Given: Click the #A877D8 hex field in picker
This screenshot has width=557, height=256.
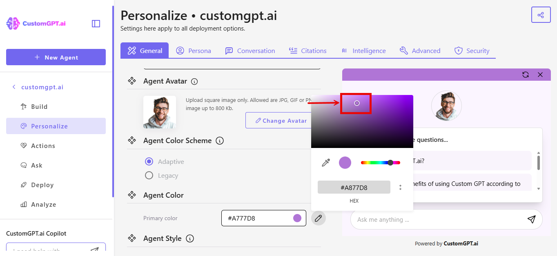Looking at the screenshot, I should (354, 188).
